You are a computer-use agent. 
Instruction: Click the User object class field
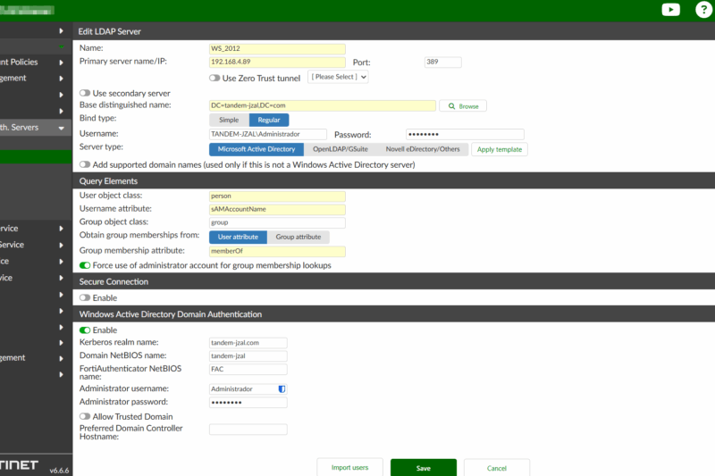point(277,196)
